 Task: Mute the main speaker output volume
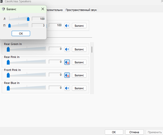[67, 25]
